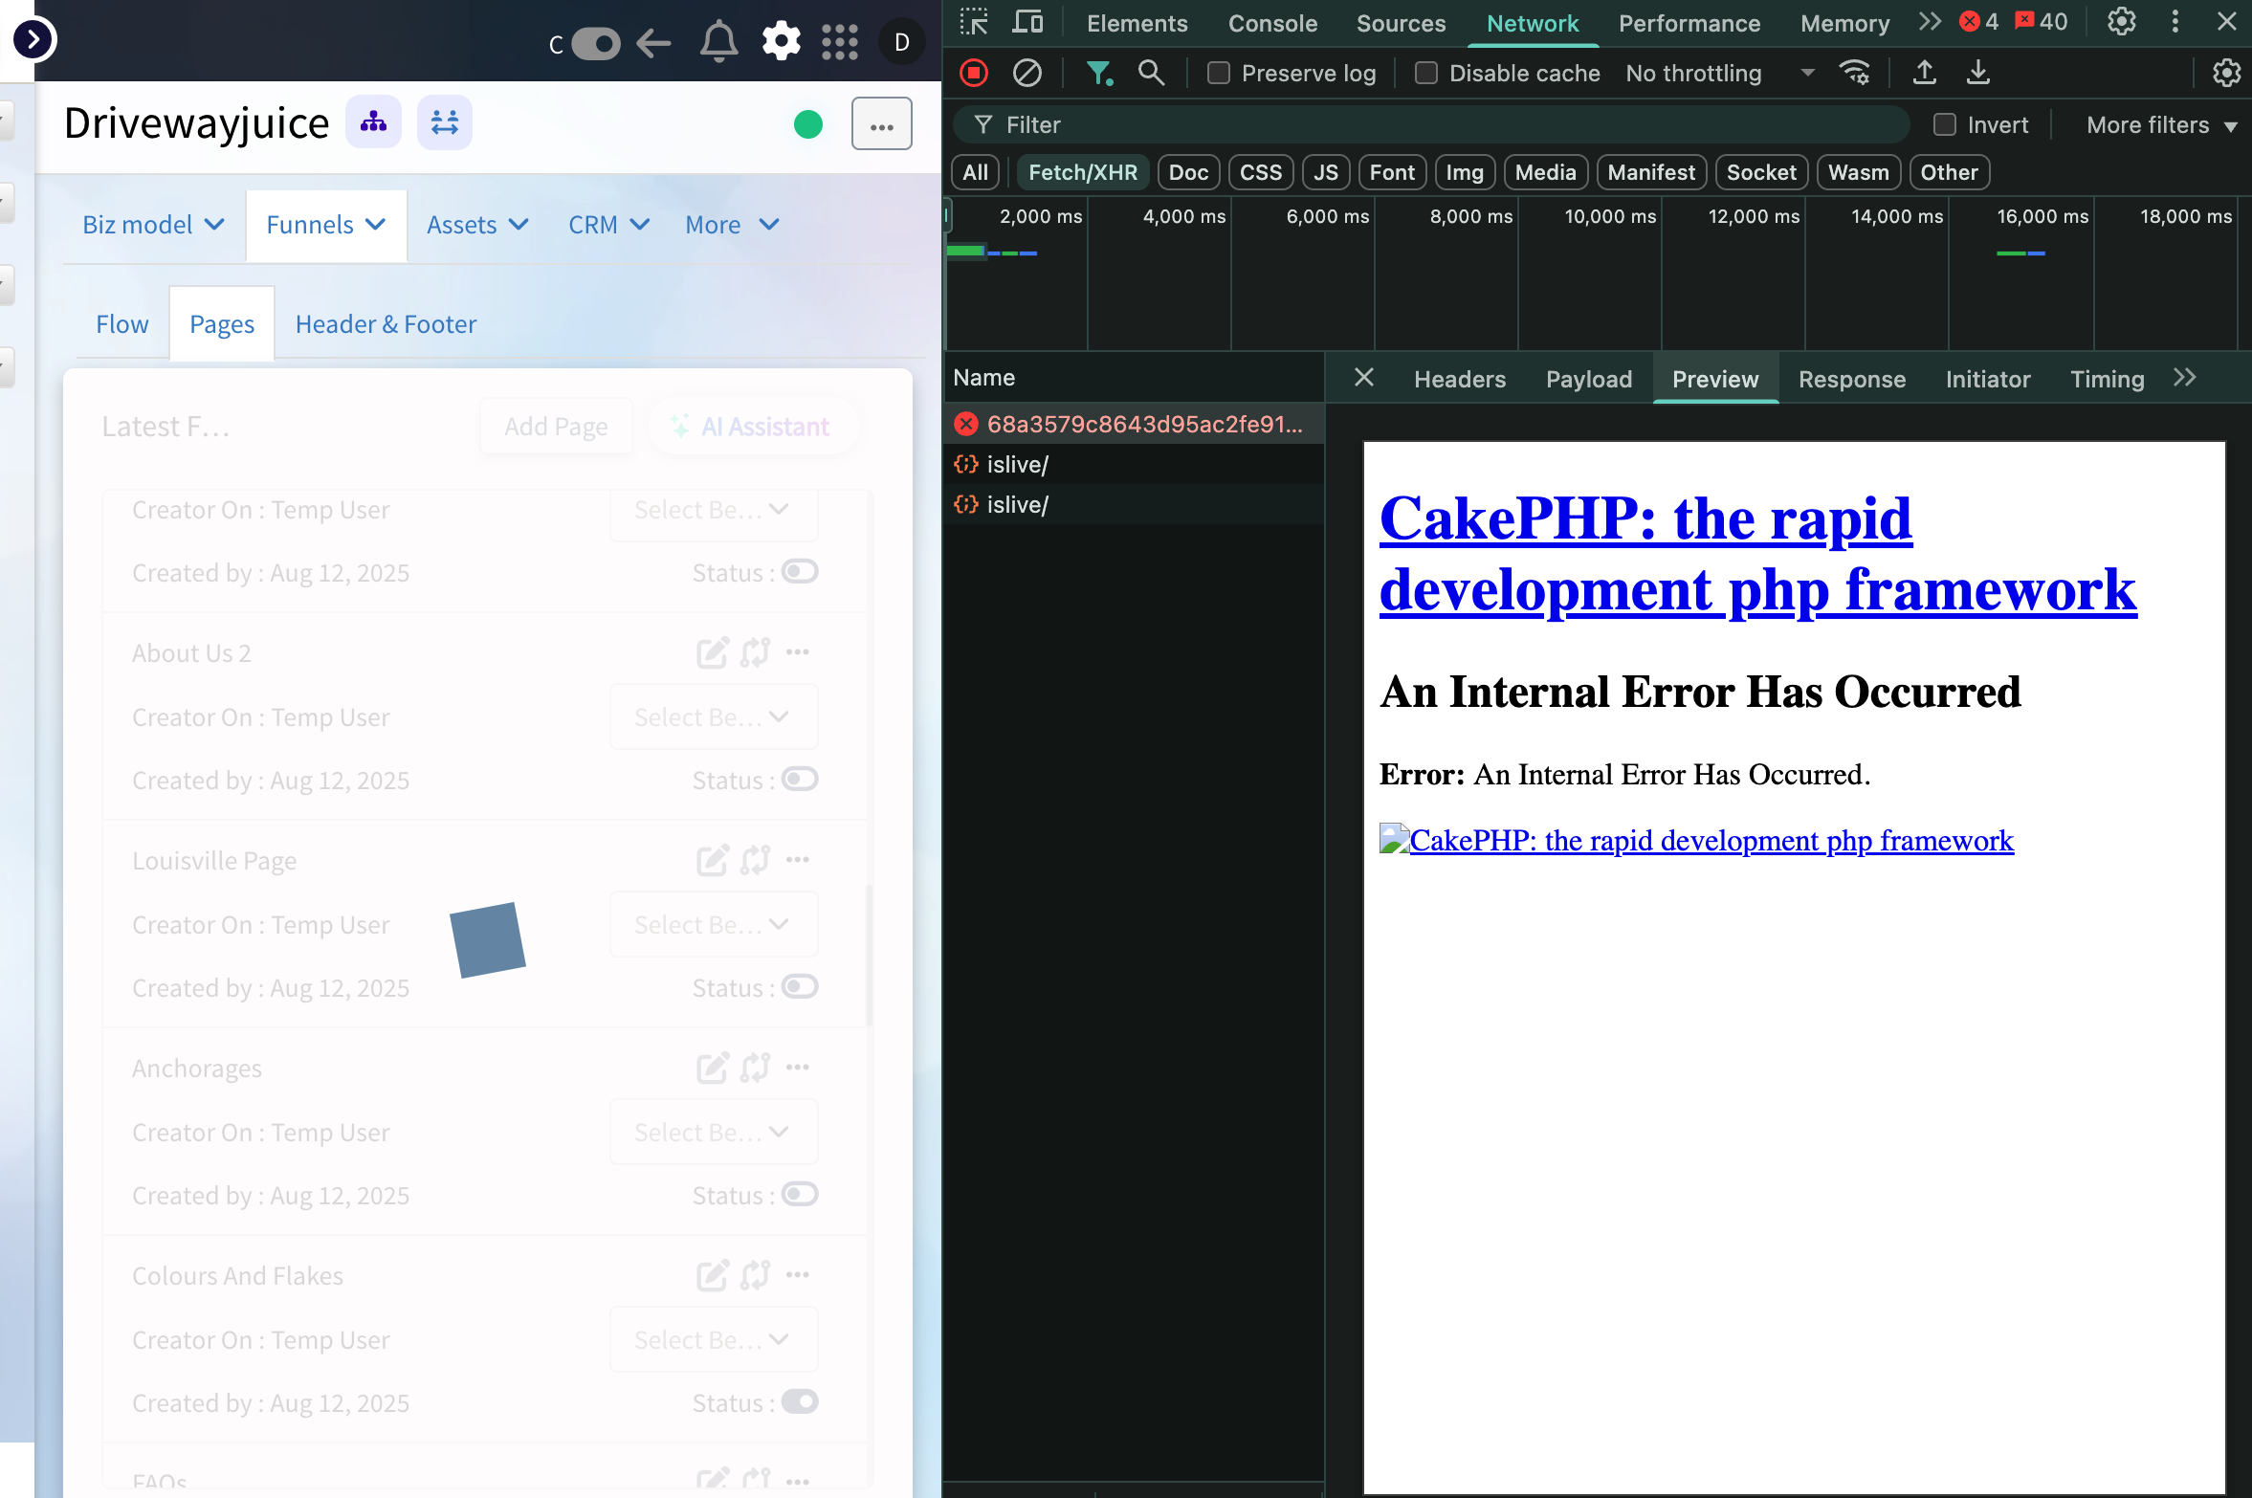Click the sitemap icon beside Drivewayjuice

(373, 122)
